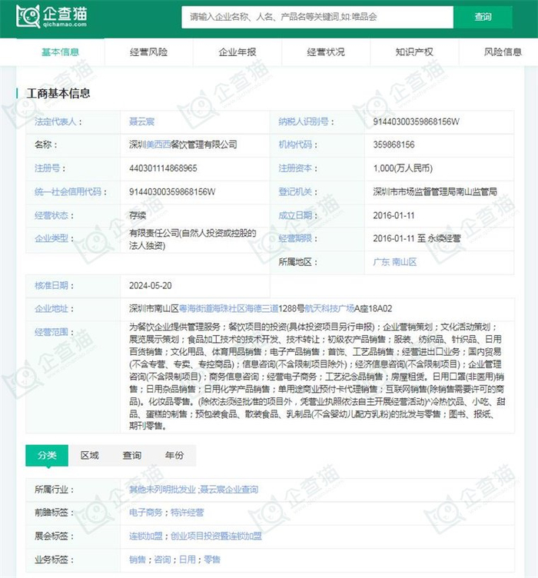Screen dimensions: 538x578
Task: Click the 日用 business tag
Action: click(188, 560)
